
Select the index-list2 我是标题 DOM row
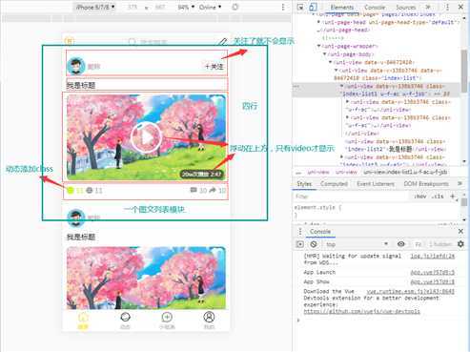click(396, 145)
